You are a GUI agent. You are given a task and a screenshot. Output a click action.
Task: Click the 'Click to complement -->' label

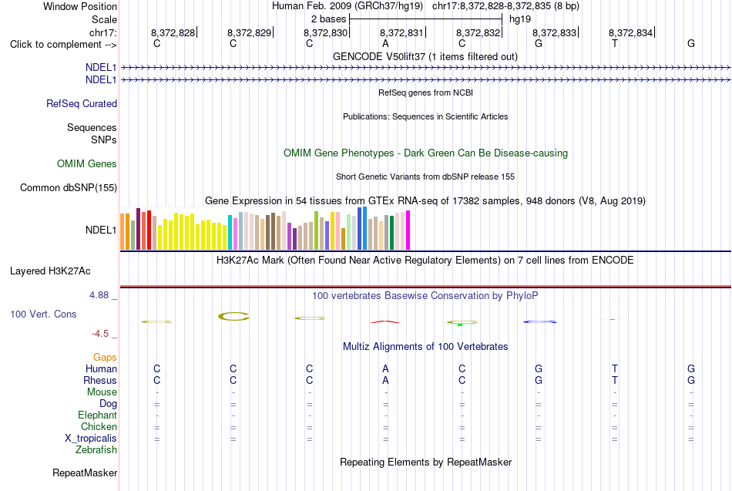[63, 45]
